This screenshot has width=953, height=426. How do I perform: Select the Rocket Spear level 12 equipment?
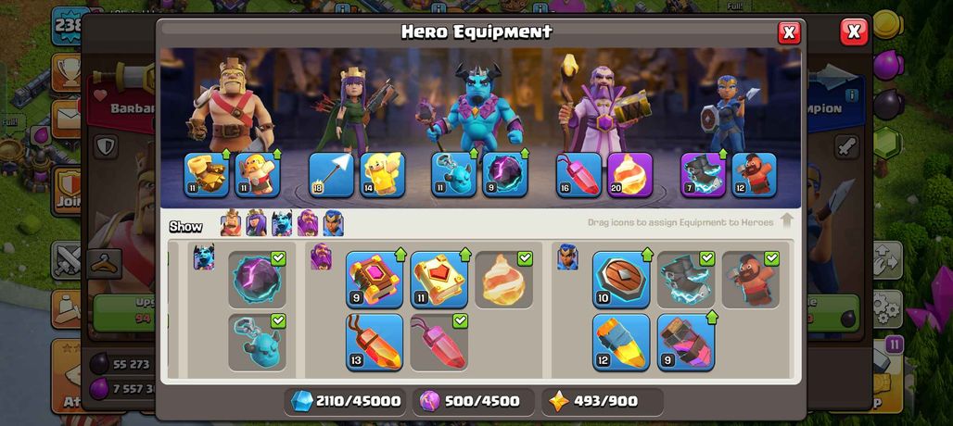coord(621,343)
